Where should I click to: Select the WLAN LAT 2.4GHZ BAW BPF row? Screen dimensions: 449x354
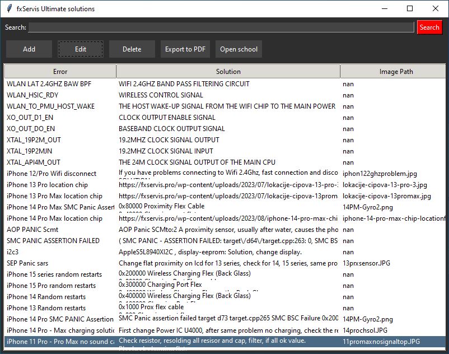pyautogui.click(x=225, y=84)
